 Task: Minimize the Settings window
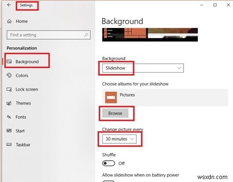pos(201,5)
